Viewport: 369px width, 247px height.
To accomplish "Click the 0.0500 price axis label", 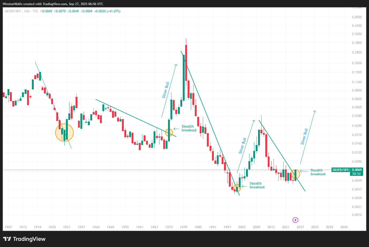I will click(x=357, y=107).
